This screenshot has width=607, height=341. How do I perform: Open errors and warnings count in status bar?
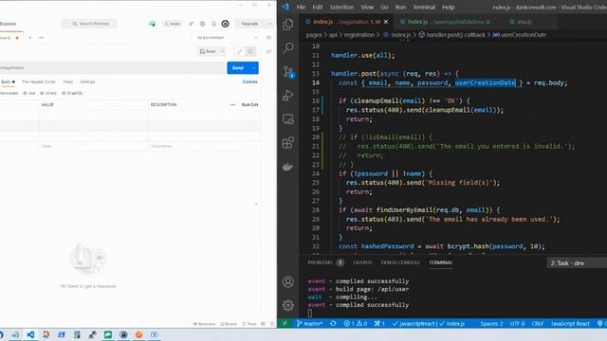355,323
